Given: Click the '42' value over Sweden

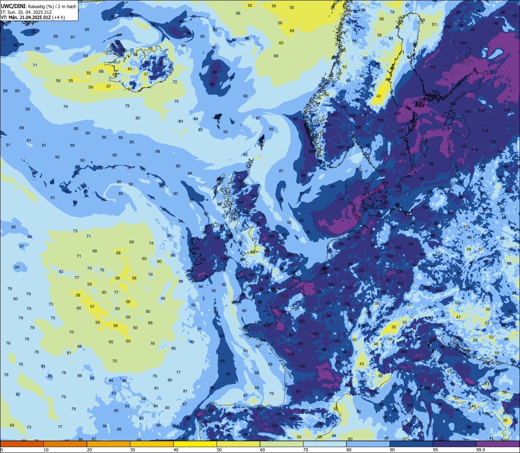Looking at the screenshot, I should [x=379, y=96].
